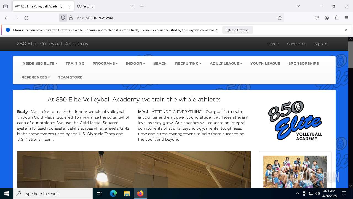Open the Firefox recent browsing view icon
This screenshot has width=353, height=199.
point(6,6)
